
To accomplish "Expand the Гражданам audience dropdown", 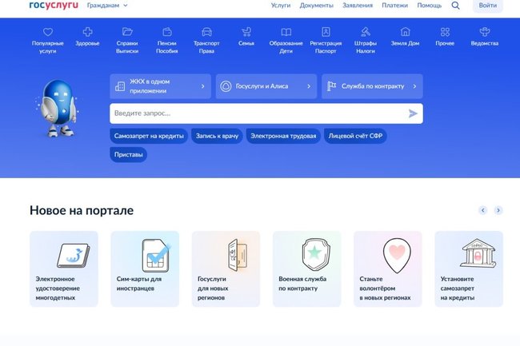I will coord(107,6).
